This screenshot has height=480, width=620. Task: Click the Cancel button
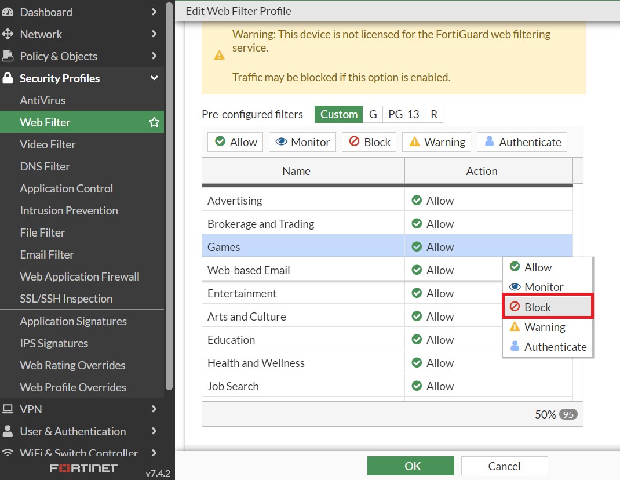(x=504, y=466)
